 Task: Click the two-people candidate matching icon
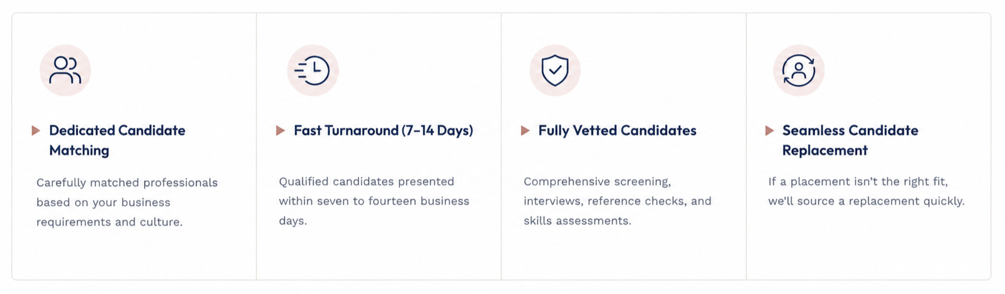click(x=65, y=70)
